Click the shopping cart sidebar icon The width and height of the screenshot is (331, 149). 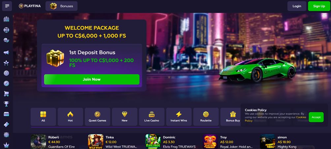6,94
